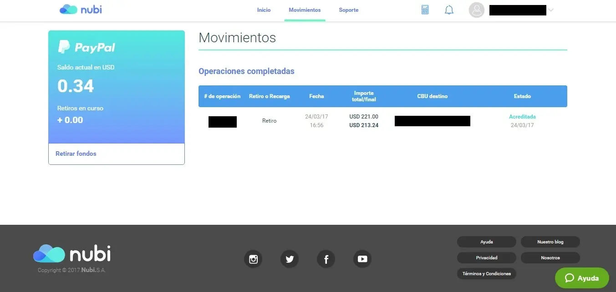
Task: Click the 16:56 time in Fecha cell
Action: pyautogui.click(x=316, y=125)
